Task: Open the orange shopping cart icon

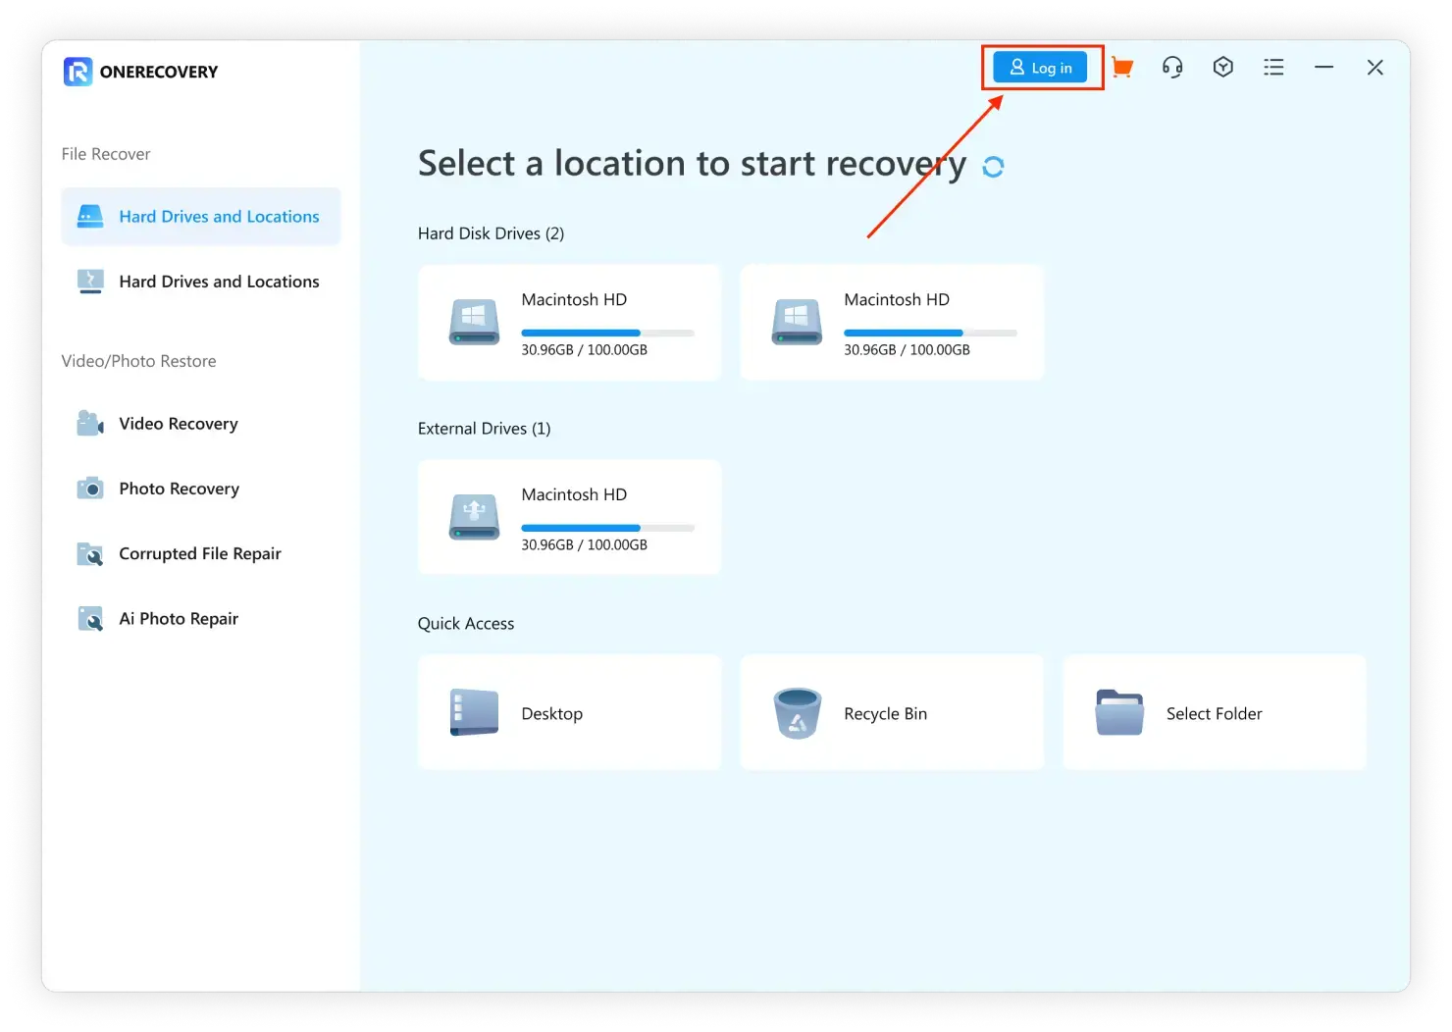Action: coord(1122,68)
